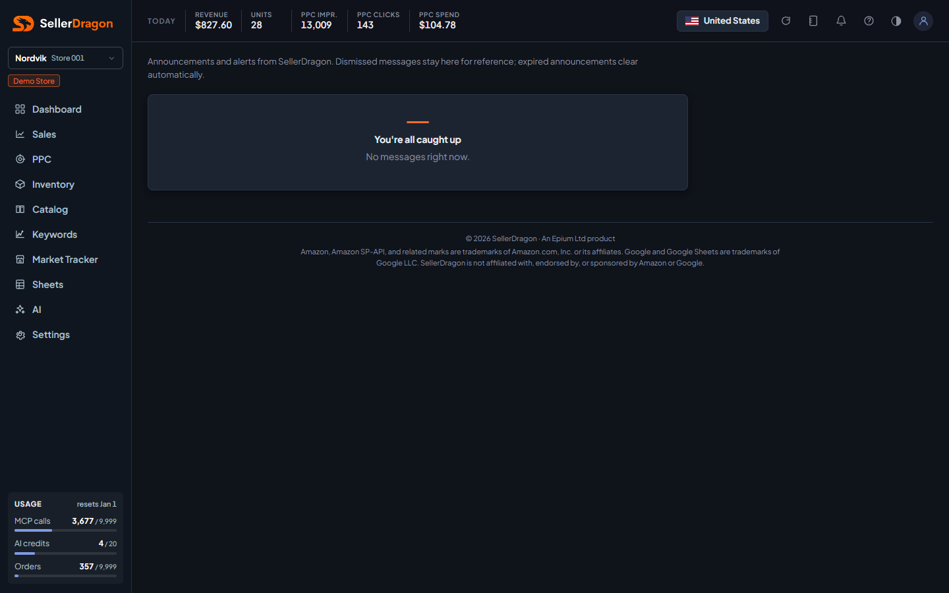Click the 'resets Jan 1' text
Viewport: 949px width, 593px height.
[96, 504]
